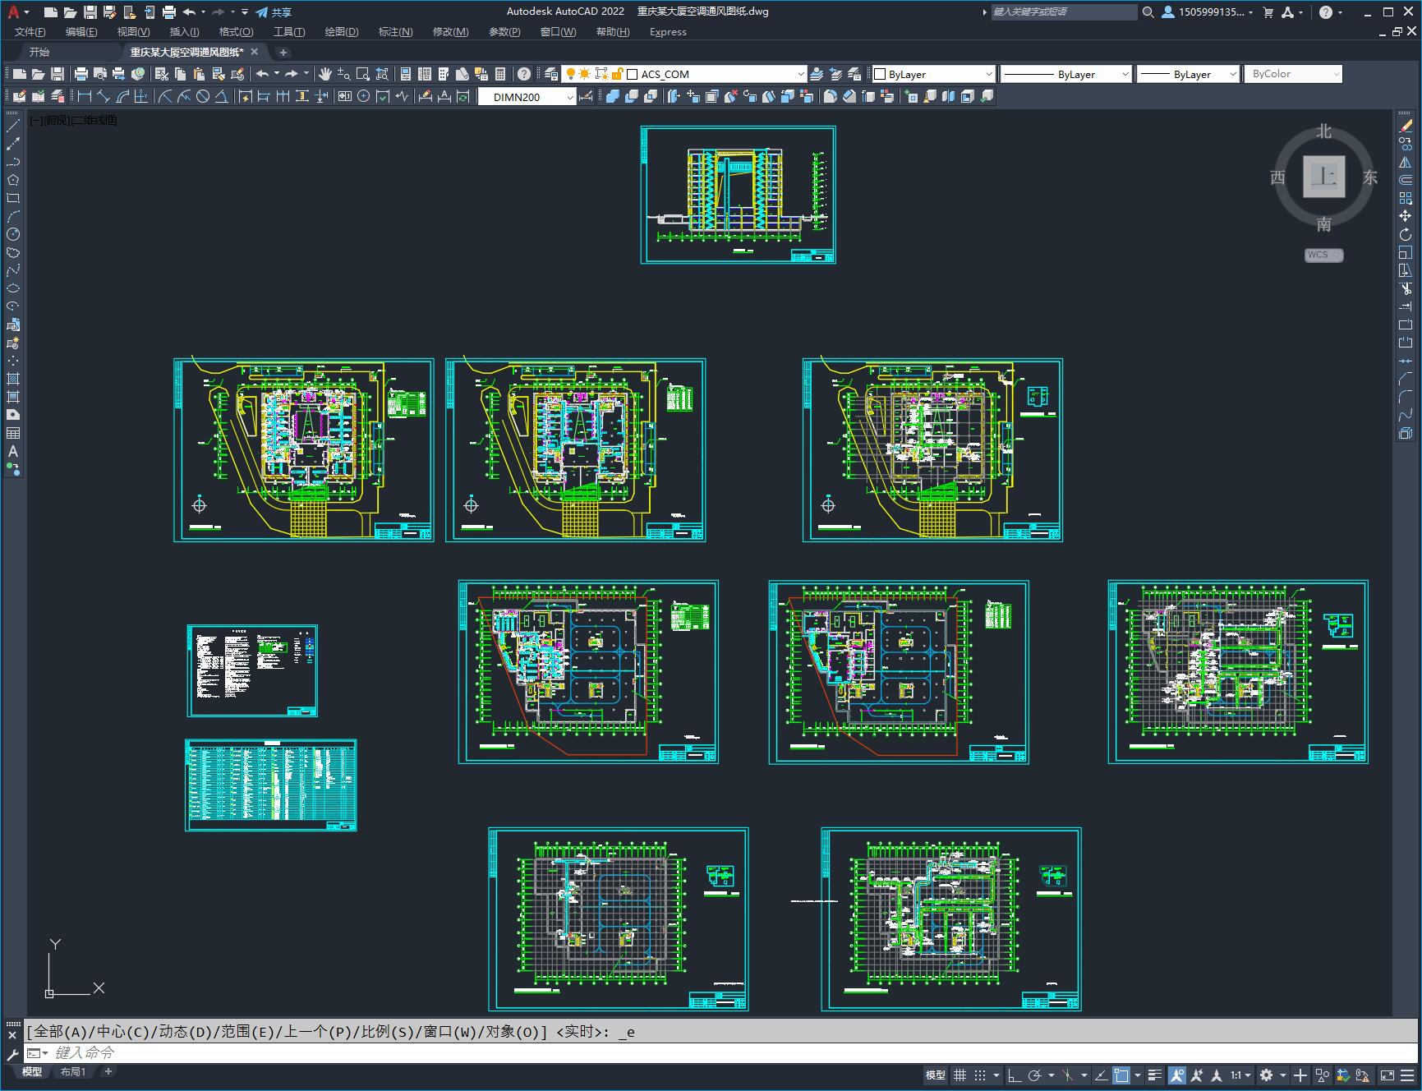Open the 标注(N) menu
Viewport: 1422px width, 1091px height.
(x=395, y=32)
